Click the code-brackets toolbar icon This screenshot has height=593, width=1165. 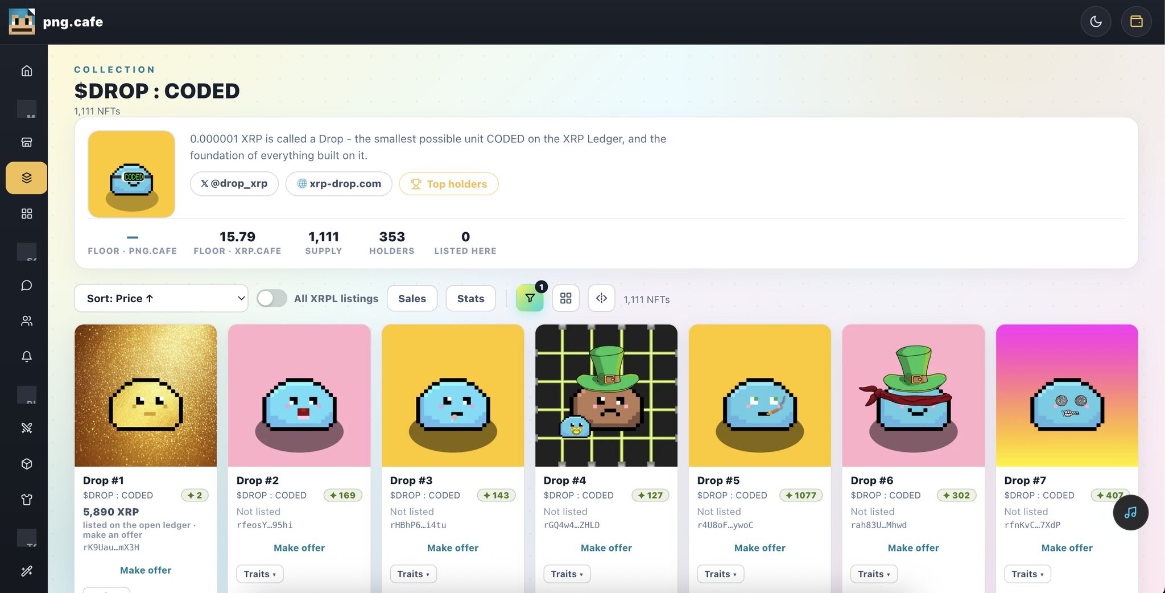pos(601,298)
